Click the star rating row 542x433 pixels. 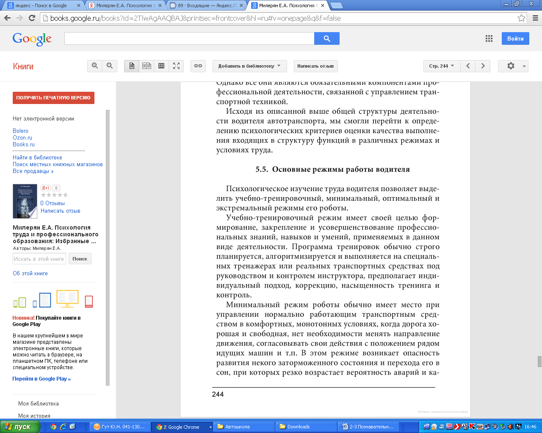54,195
